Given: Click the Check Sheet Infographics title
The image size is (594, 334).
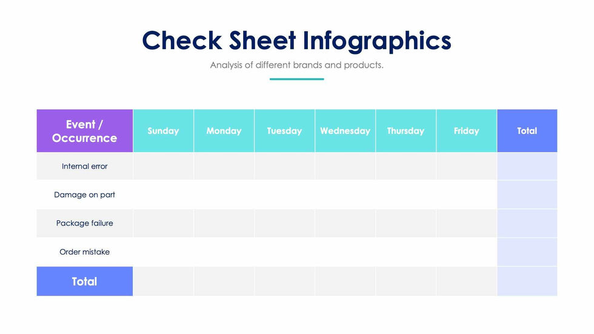Looking at the screenshot, I should 296,41.
